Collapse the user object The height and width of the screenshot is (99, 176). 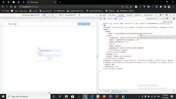pos(107,35)
